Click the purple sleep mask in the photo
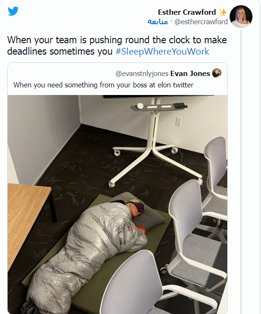The width and height of the screenshot is (261, 314). click(138, 207)
